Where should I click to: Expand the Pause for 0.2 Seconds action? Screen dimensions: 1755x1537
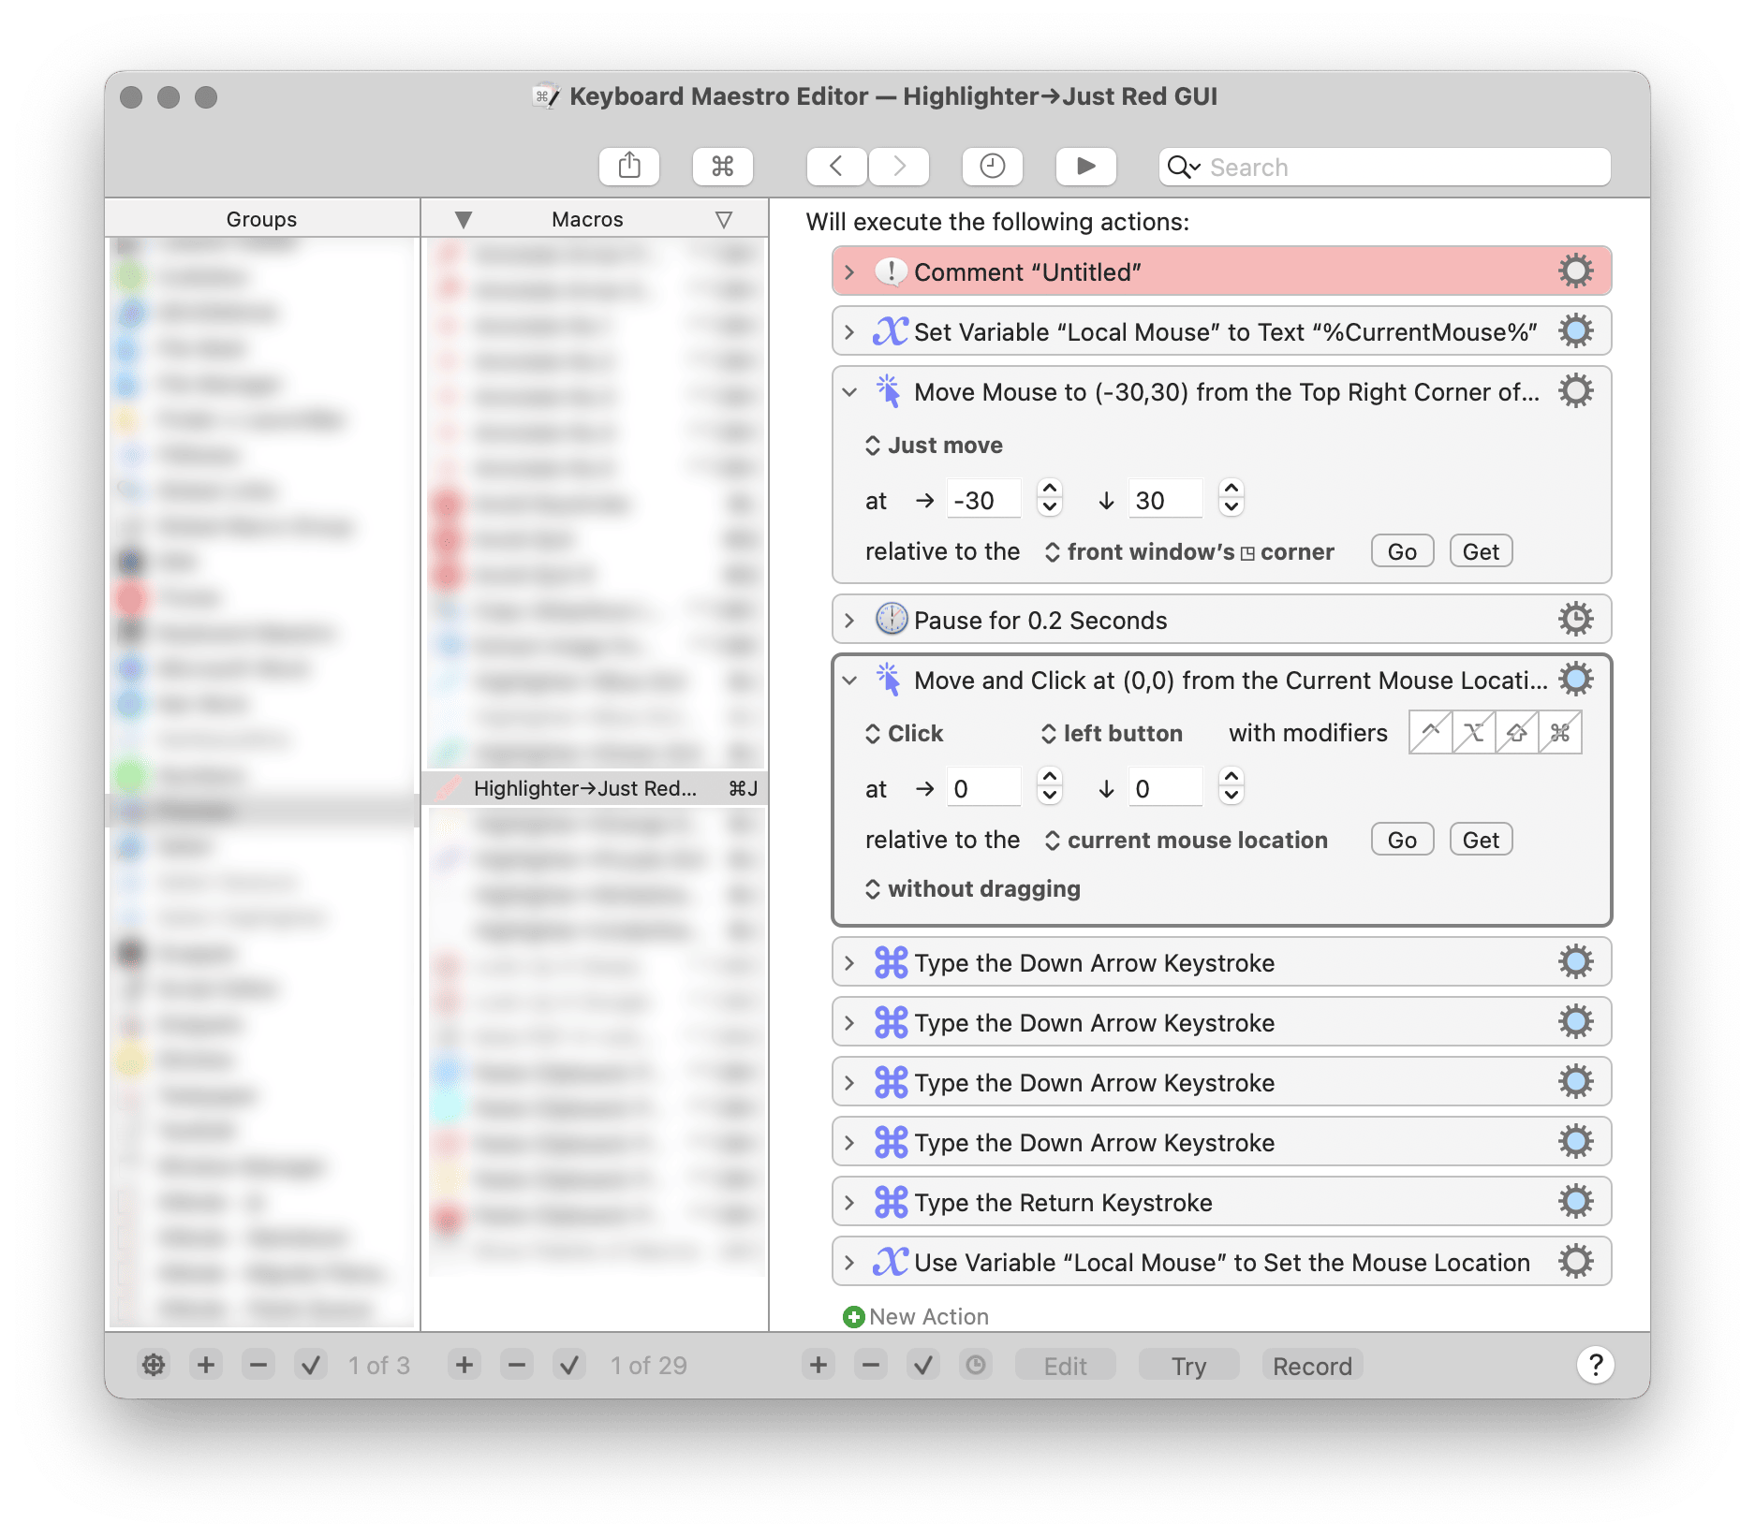[x=849, y=621]
